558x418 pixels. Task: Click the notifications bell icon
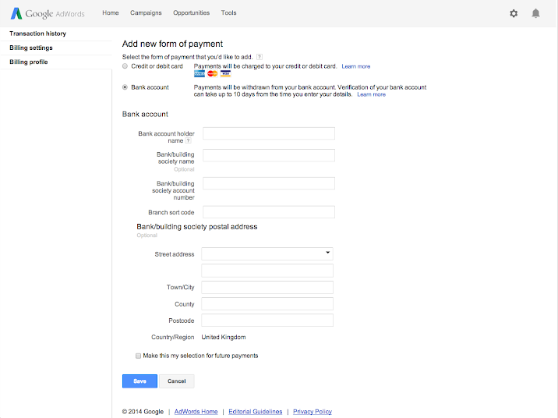(535, 13)
